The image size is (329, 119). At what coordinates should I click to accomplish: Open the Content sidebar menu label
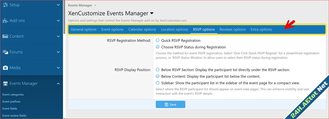(16, 37)
